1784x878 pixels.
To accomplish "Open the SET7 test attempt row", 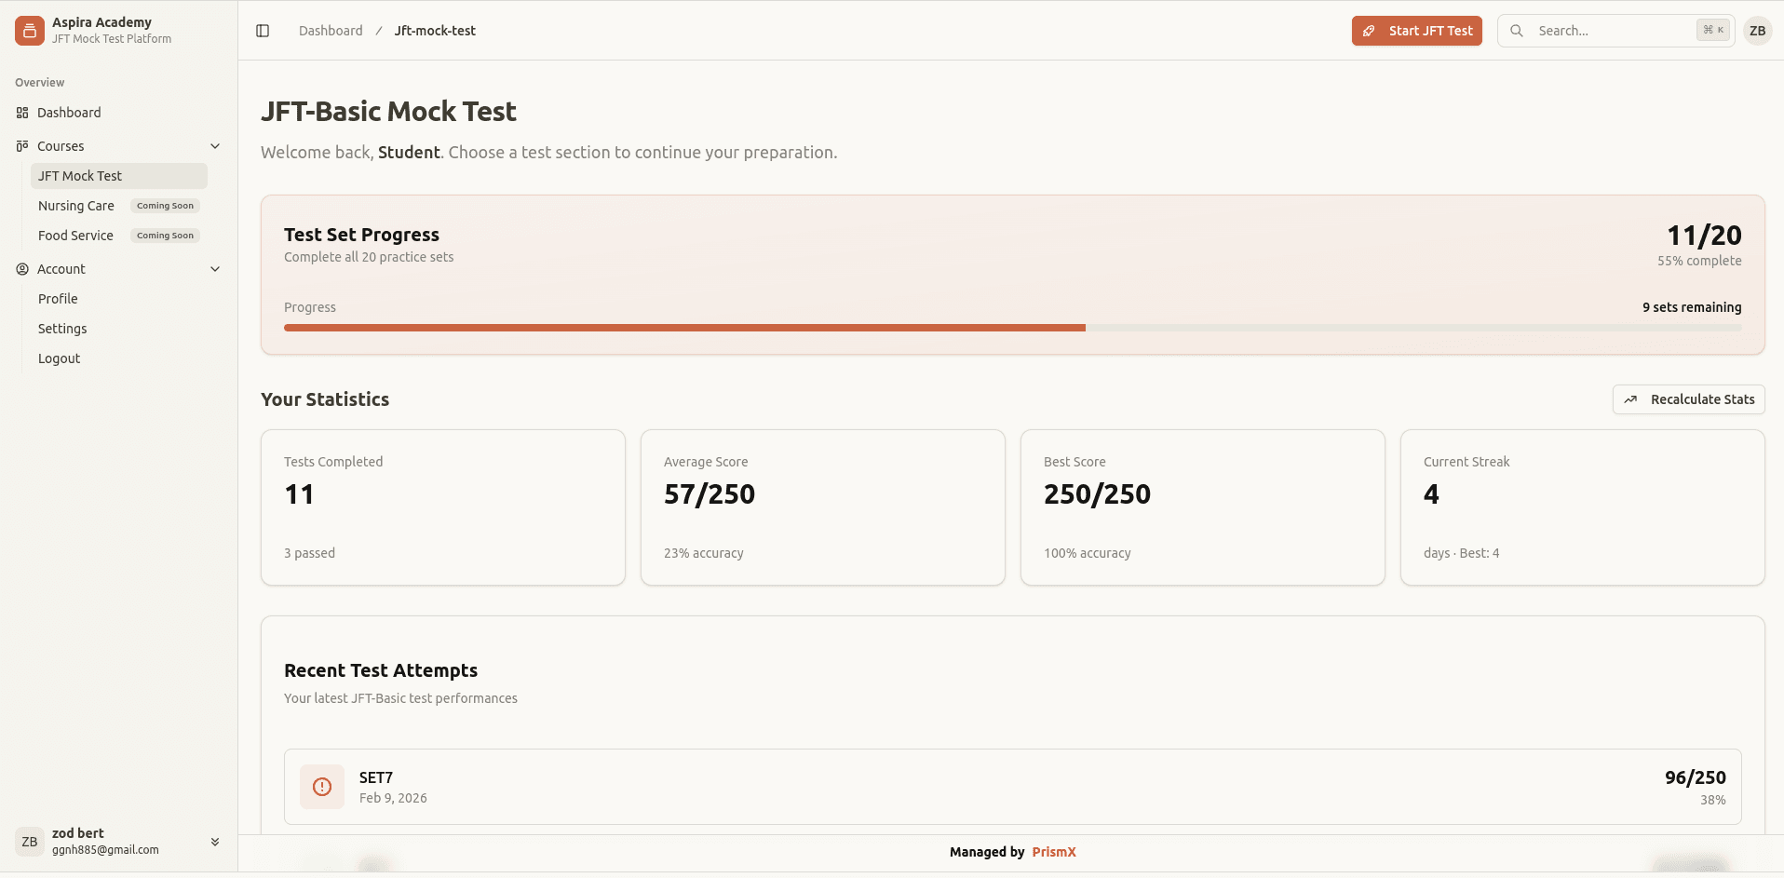I will [1012, 787].
